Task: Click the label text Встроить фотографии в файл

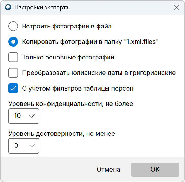Action: [67, 26]
